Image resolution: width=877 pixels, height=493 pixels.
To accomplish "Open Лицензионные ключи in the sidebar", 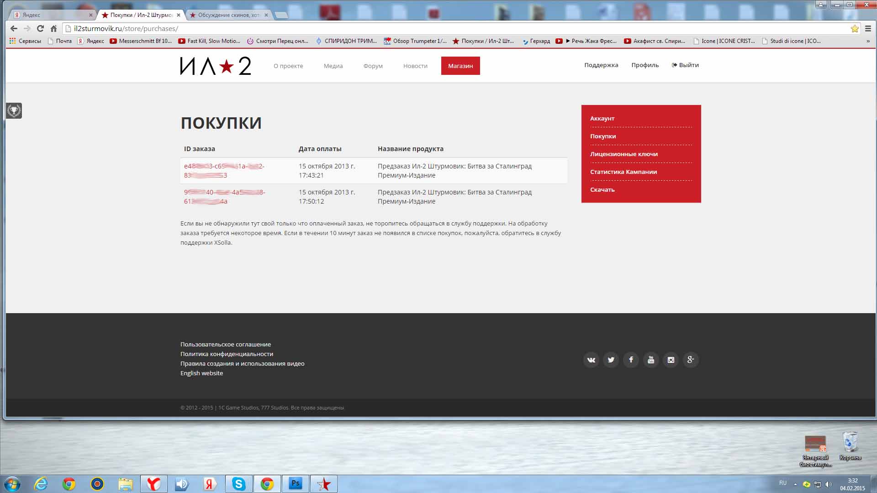I will point(624,154).
